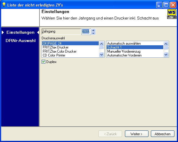This screenshot has height=142, width=178.
Task: Select OKIPAGE 24 in the printer list
Action: pos(70,43)
